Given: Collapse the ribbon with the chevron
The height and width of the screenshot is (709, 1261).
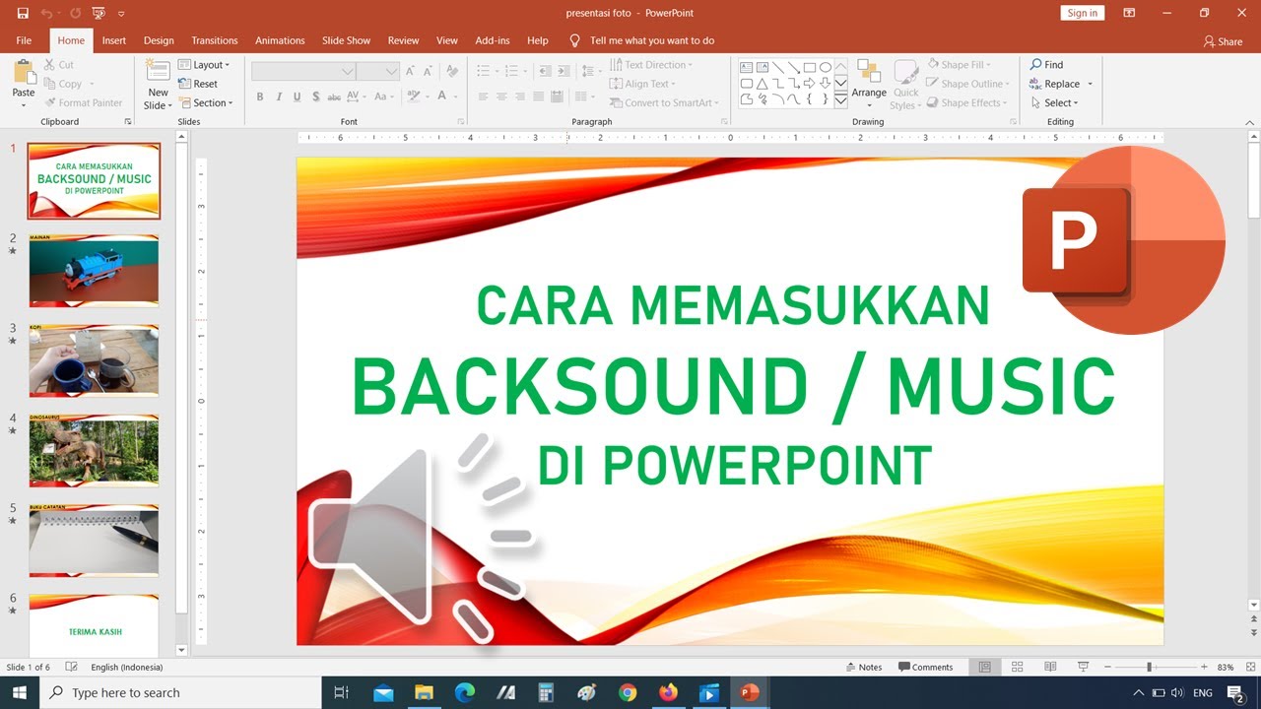Looking at the screenshot, I should pyautogui.click(x=1251, y=121).
